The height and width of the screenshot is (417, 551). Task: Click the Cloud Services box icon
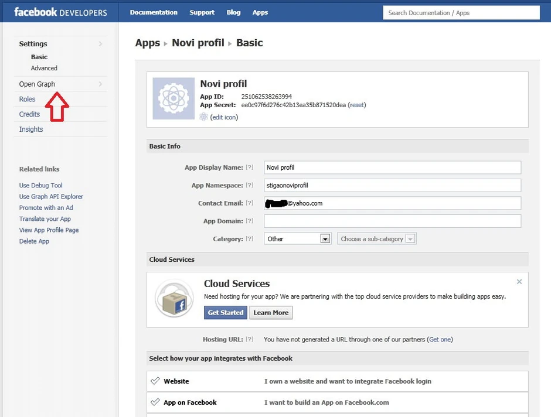coord(174,299)
